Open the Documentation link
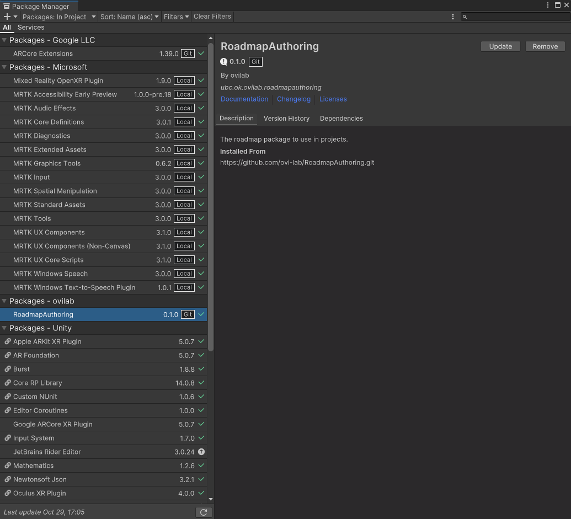571x519 pixels. 244,99
